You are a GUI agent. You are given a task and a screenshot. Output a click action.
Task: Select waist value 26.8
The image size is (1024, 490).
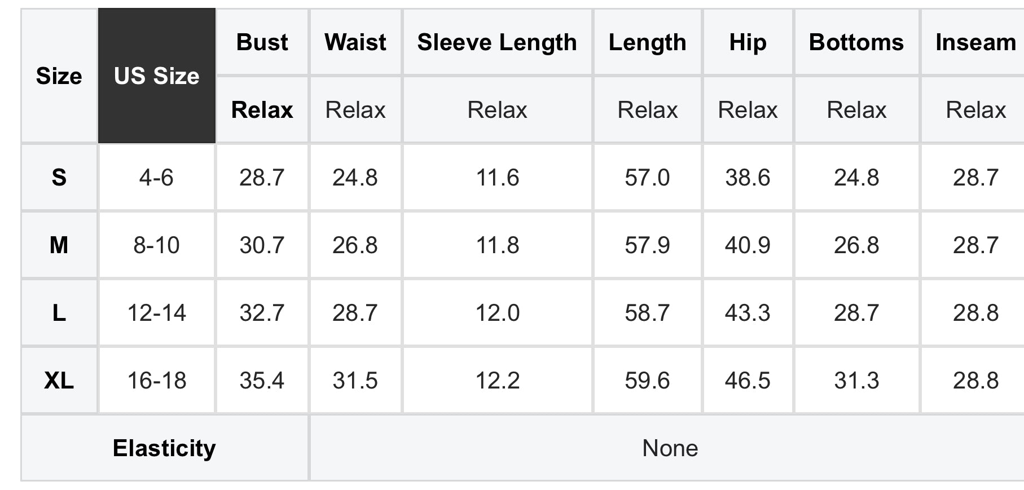355,245
